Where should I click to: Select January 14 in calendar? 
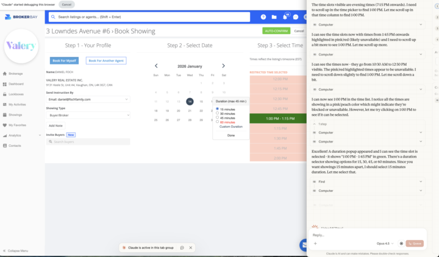[x=190, y=102]
